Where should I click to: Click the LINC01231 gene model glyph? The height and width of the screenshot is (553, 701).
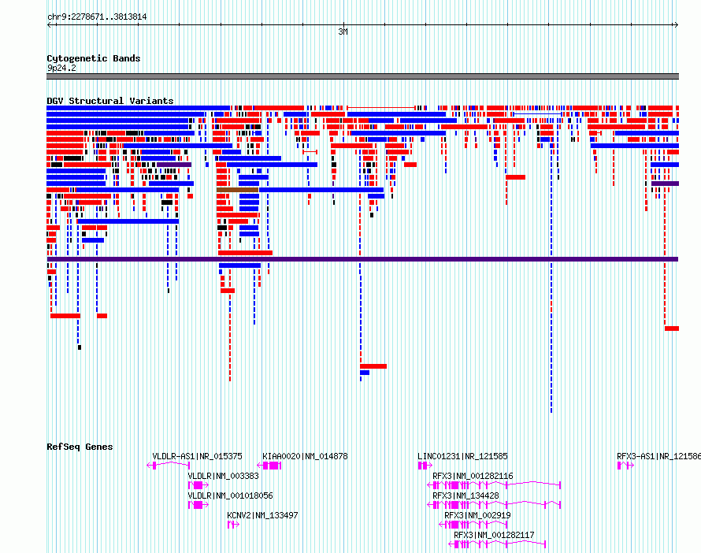tap(425, 466)
